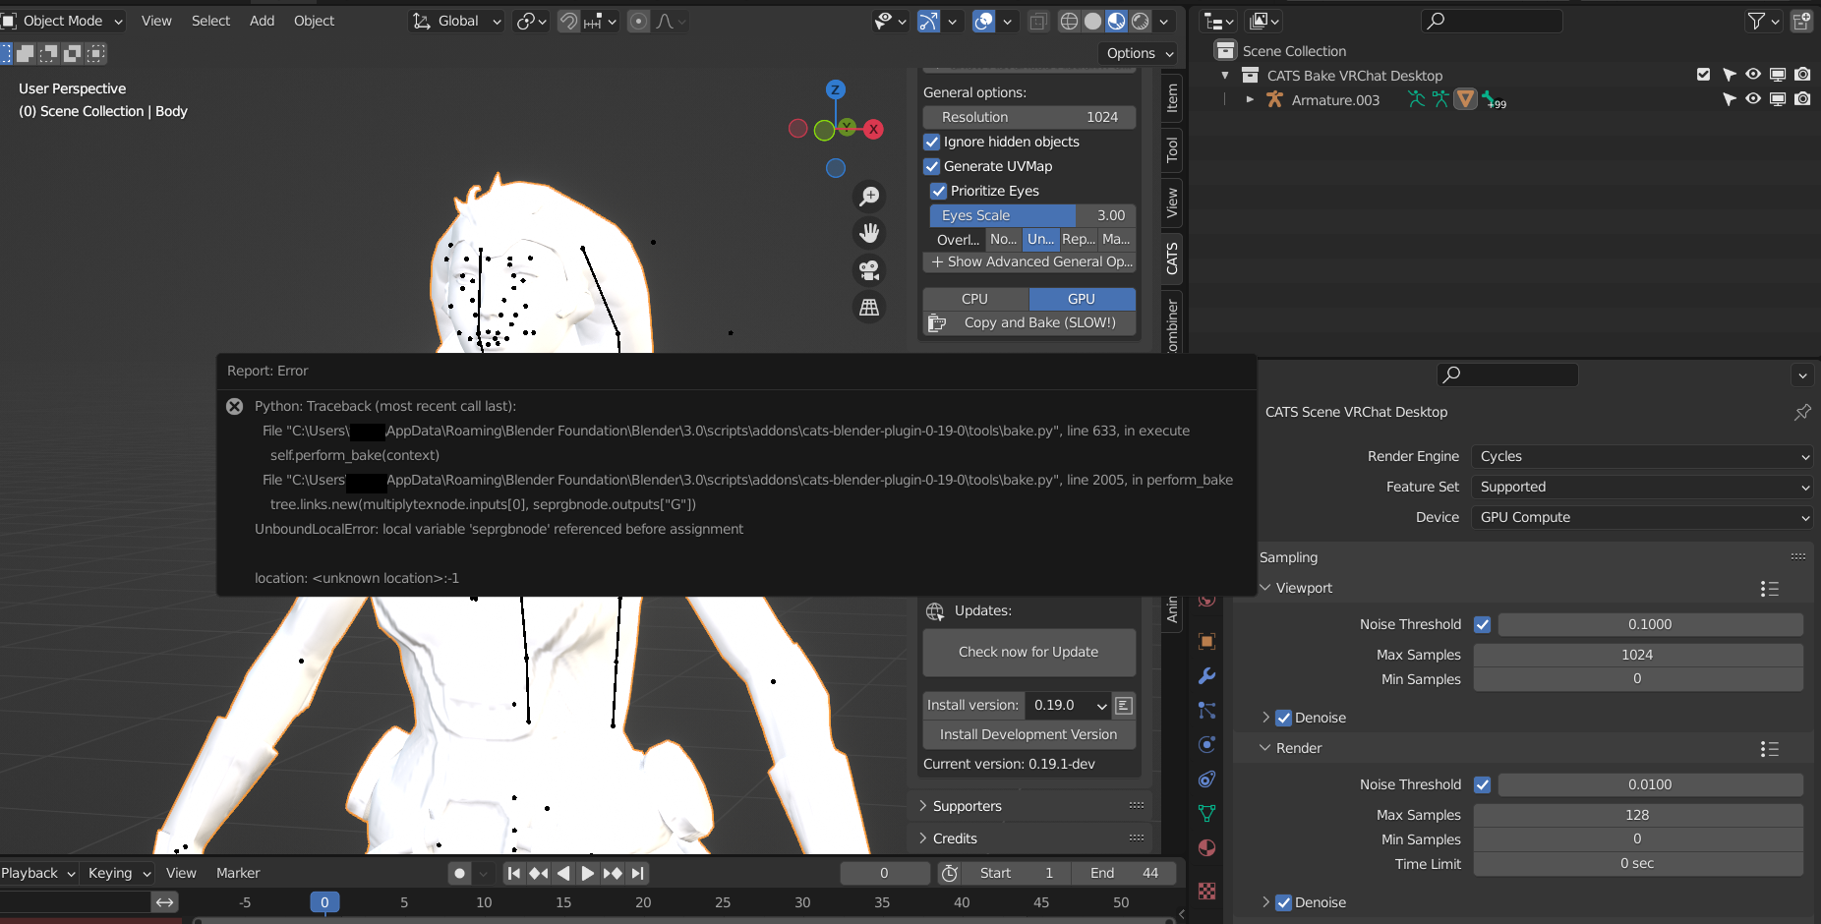The image size is (1821, 924).
Task: Click the red X axis gizmo ball
Action: pos(873,129)
